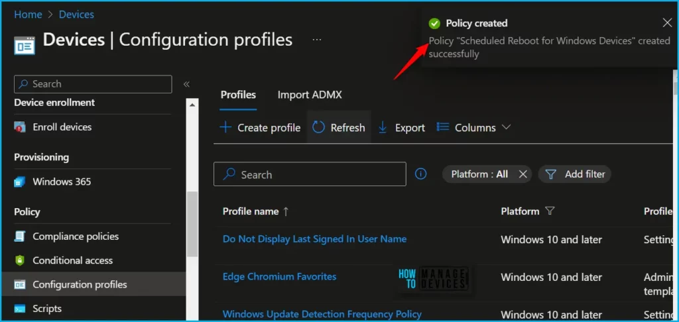
Task: Click the Conditional access shield icon
Action: pos(19,260)
